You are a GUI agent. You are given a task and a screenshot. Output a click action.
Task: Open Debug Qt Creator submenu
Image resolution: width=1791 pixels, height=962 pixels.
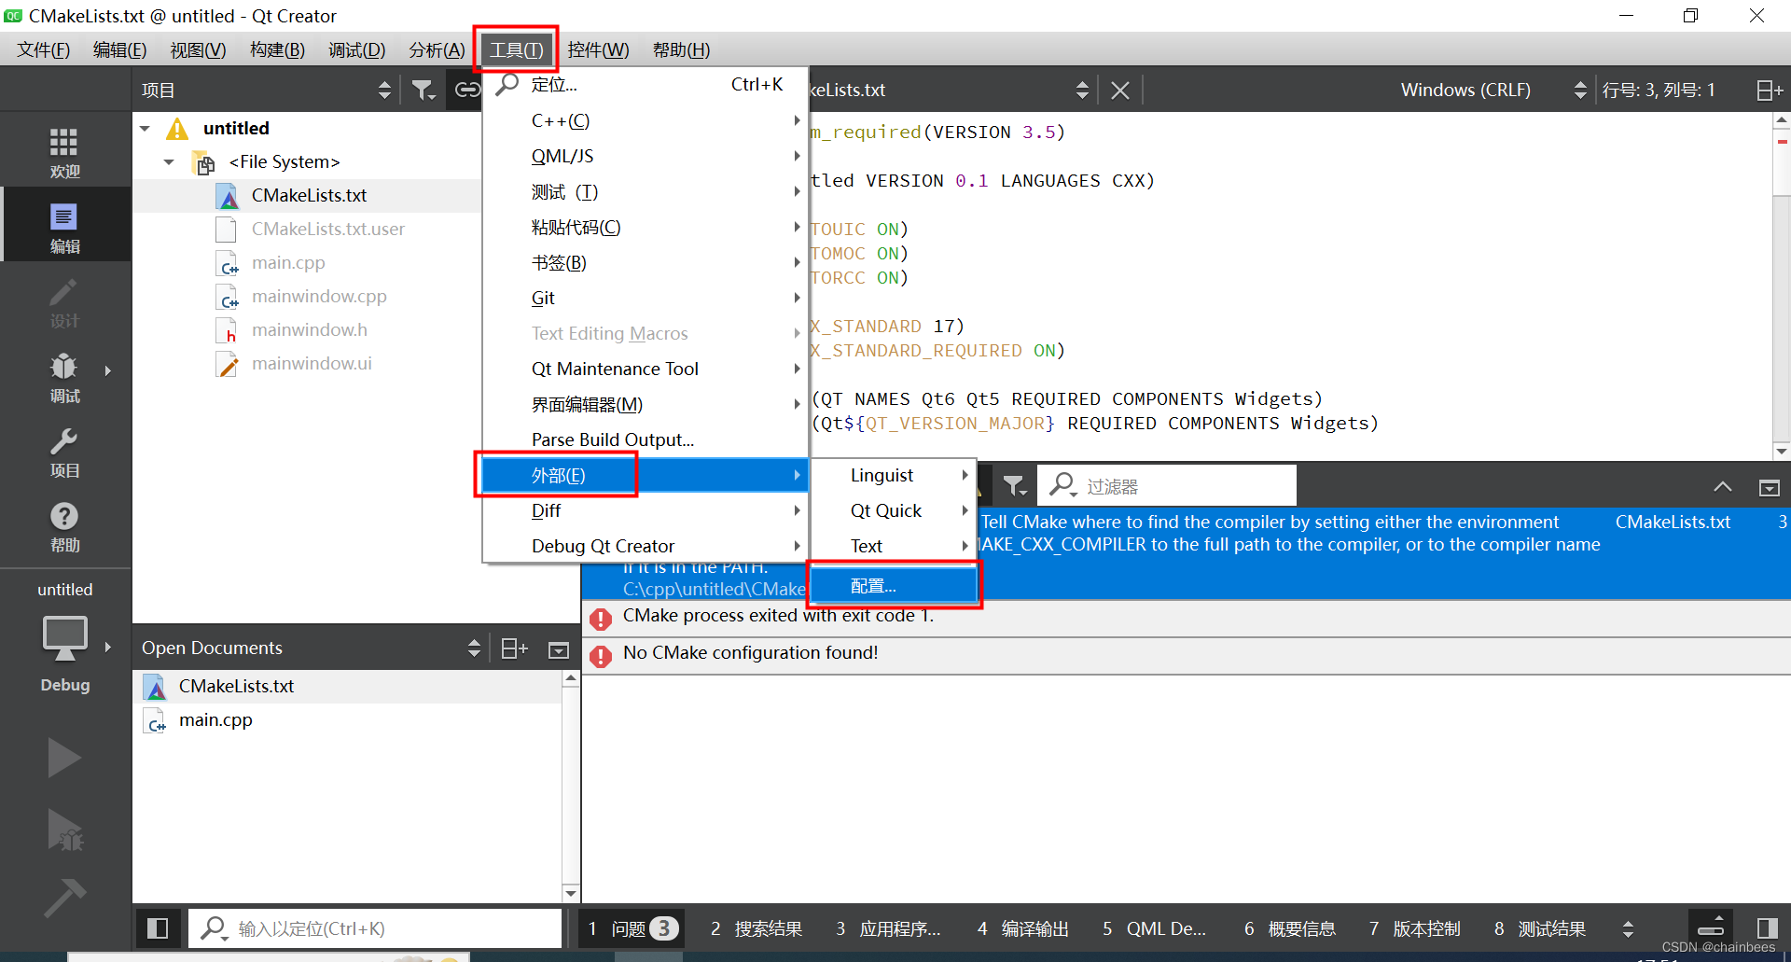tap(644, 546)
